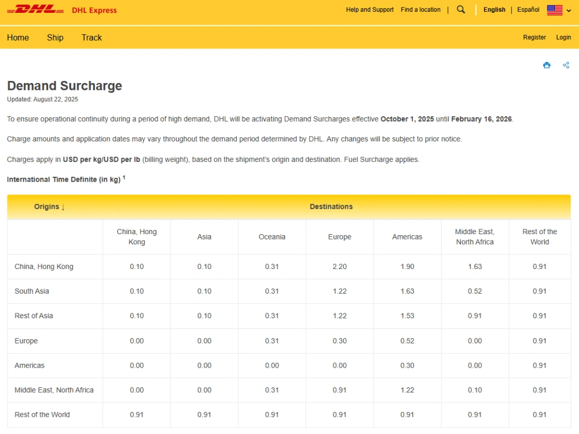Open the Ship menu
Image resolution: width=579 pixels, height=434 pixels.
tap(55, 38)
